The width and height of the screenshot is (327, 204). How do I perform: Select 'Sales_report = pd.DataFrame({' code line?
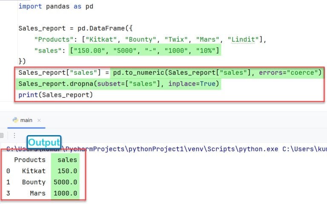(75, 28)
